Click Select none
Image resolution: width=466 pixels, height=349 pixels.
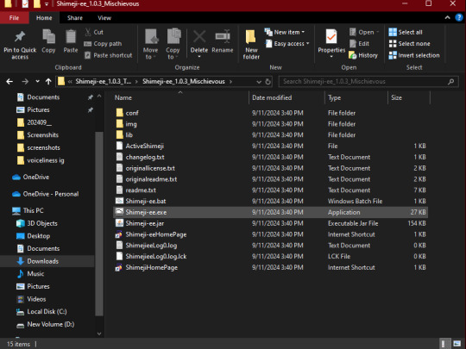coord(410,44)
